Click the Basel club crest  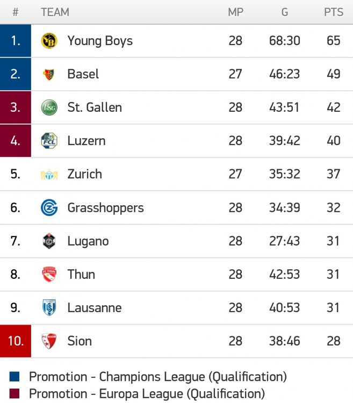click(49, 74)
